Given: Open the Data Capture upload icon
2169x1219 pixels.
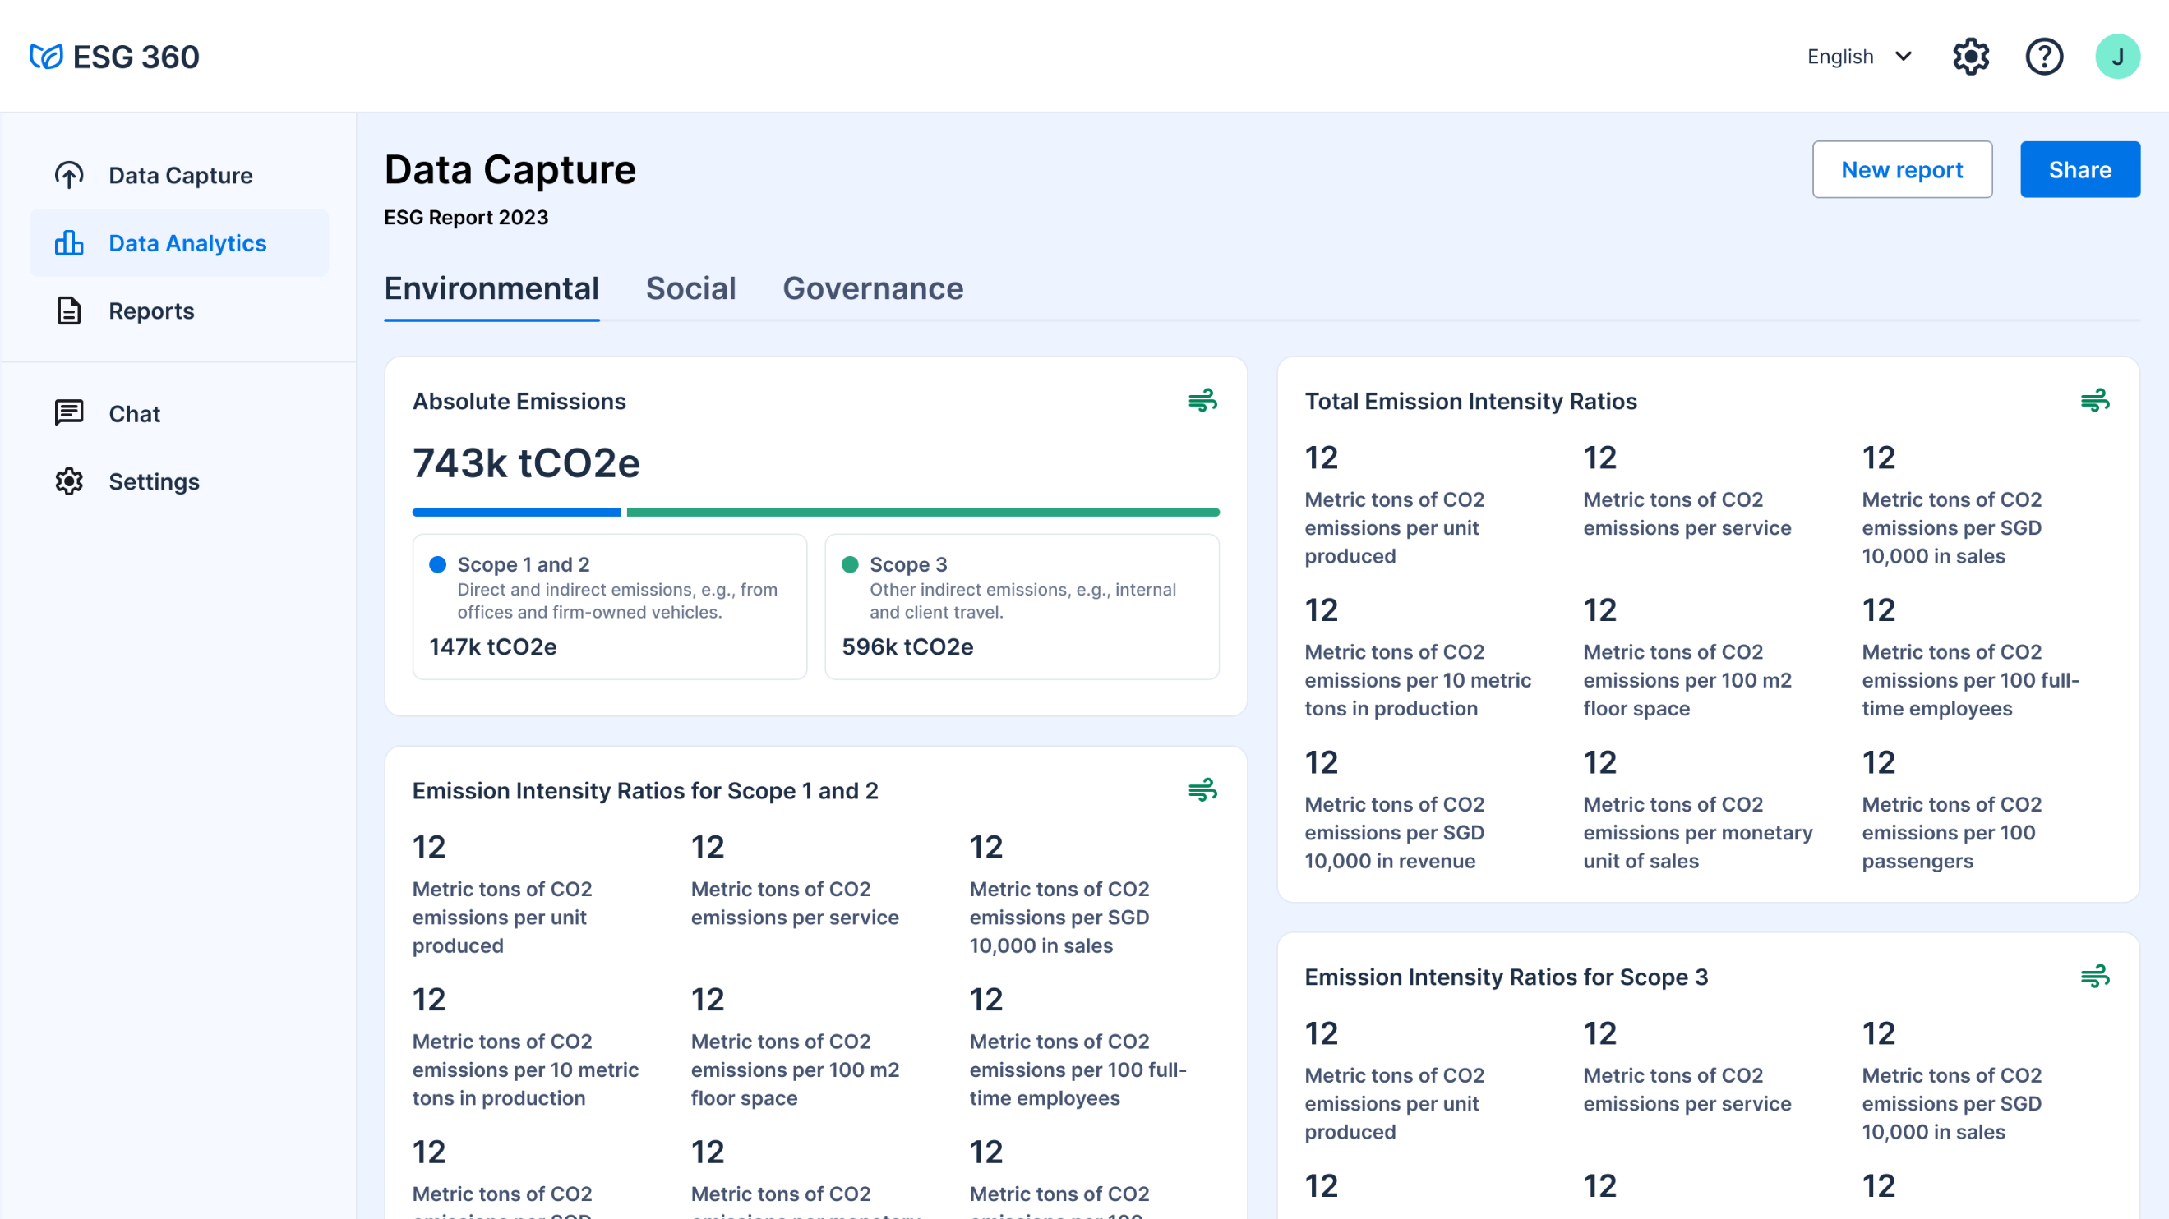Looking at the screenshot, I should 69,174.
